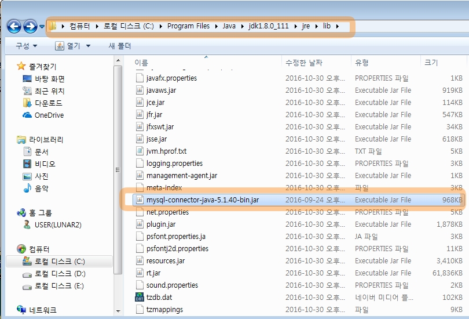This screenshot has width=469, height=319.
Task: Expand the 열기 button dropdown arrow
Action: click(x=88, y=46)
